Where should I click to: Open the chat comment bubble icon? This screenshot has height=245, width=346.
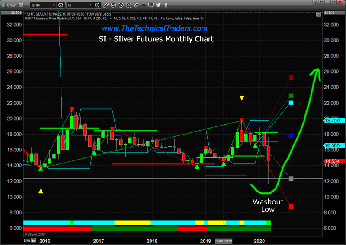[x=151, y=5]
